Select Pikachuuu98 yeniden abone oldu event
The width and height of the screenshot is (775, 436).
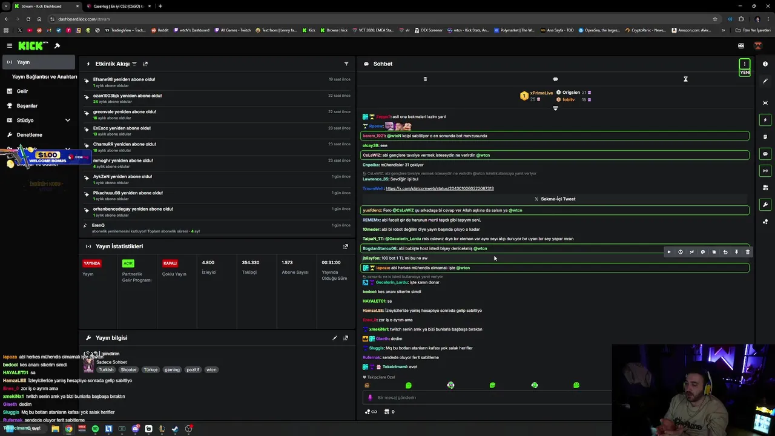217,196
